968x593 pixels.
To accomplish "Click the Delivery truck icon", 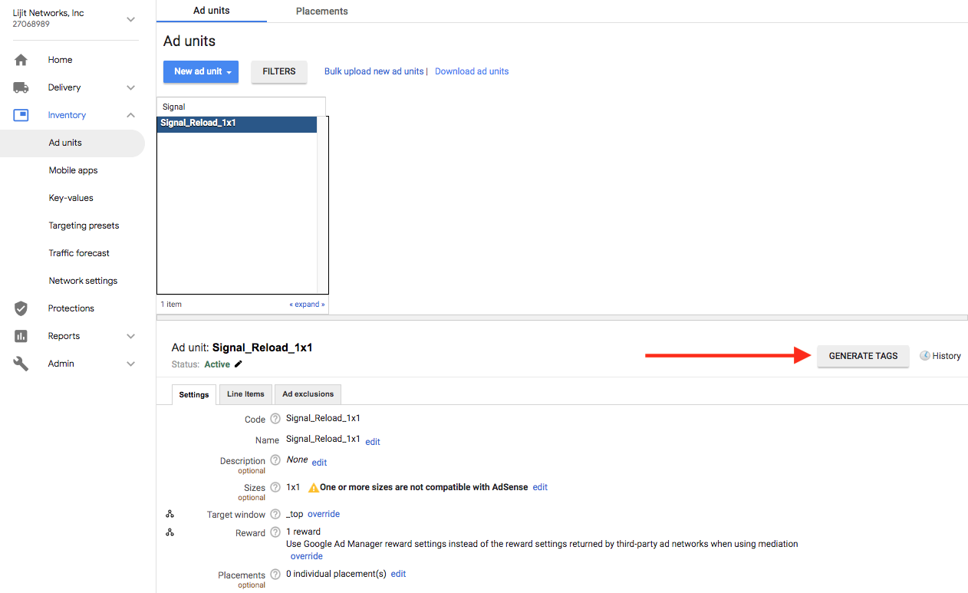I will tap(21, 87).
